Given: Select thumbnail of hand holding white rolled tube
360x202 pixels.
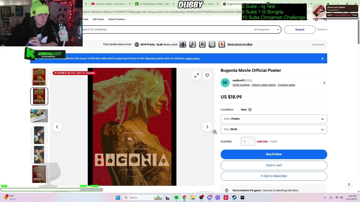Looking at the screenshot, I should (x=39, y=135).
